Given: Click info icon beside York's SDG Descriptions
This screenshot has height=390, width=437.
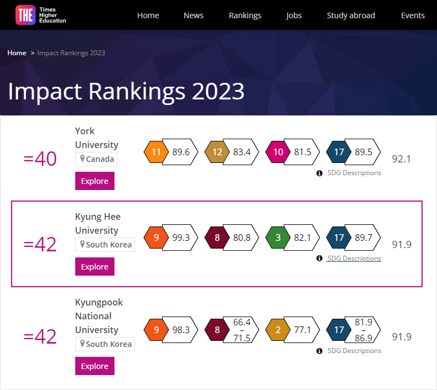Looking at the screenshot, I should coord(319,173).
